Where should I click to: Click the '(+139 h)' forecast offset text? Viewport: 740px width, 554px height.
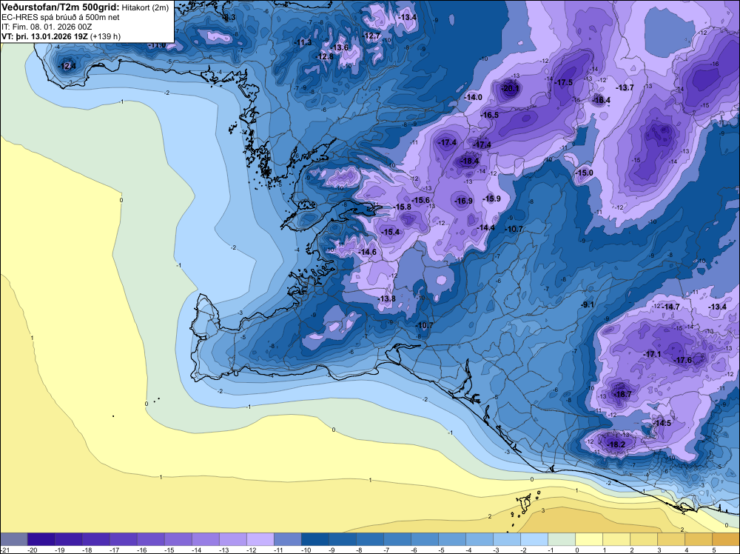[x=105, y=36]
